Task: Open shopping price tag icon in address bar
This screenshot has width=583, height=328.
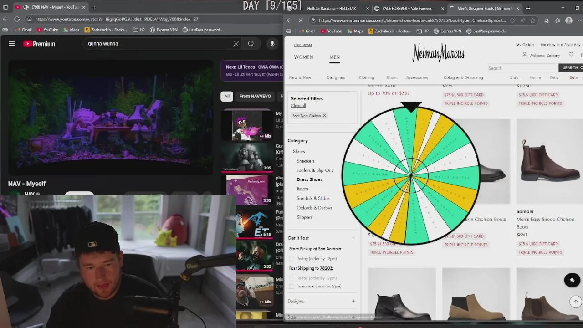Action: click(513, 20)
